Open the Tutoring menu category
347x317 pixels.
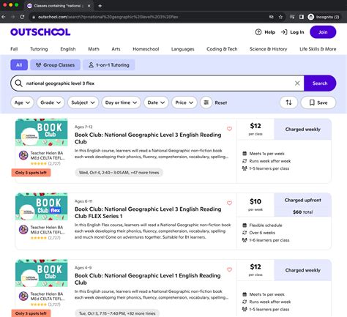coord(39,49)
